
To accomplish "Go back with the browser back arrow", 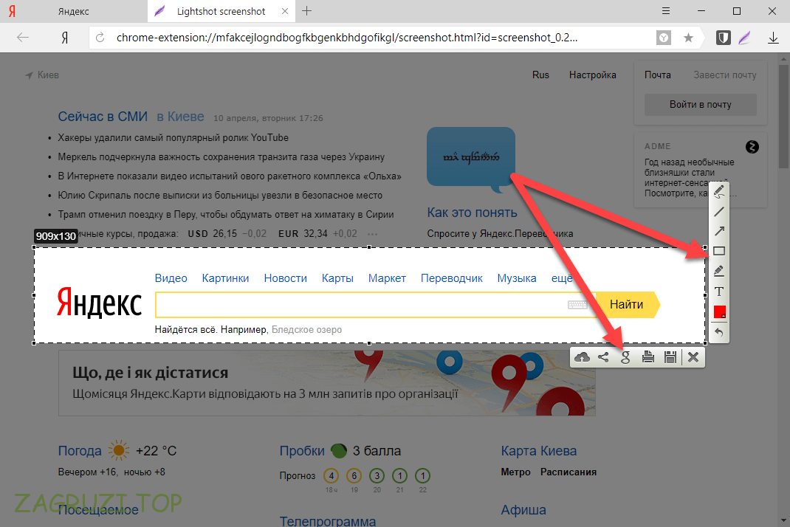I will tap(23, 38).
